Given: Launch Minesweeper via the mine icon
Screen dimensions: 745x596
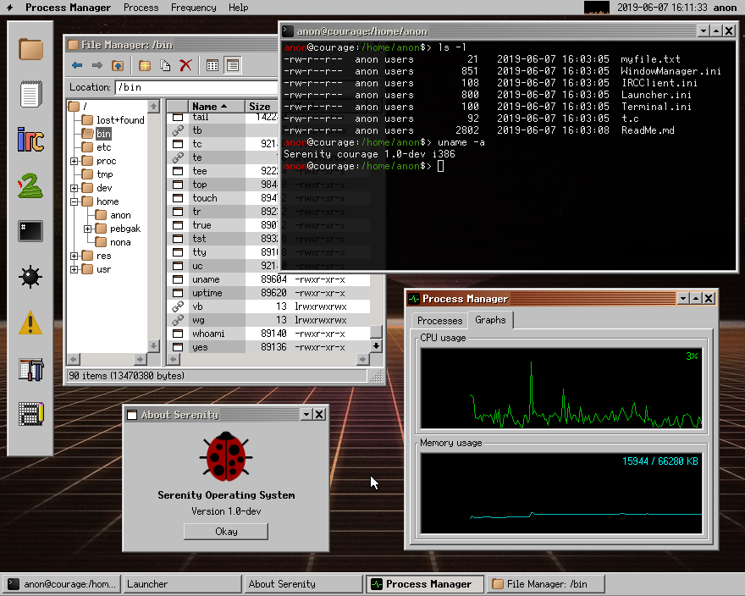Looking at the screenshot, I should (30, 276).
